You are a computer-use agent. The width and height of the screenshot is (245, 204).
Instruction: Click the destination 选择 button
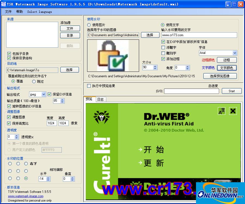point(69,70)
